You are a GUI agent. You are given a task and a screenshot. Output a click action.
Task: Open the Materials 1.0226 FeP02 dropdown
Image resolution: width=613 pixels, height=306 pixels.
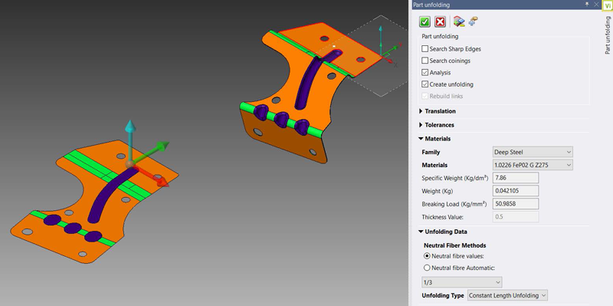click(533, 165)
